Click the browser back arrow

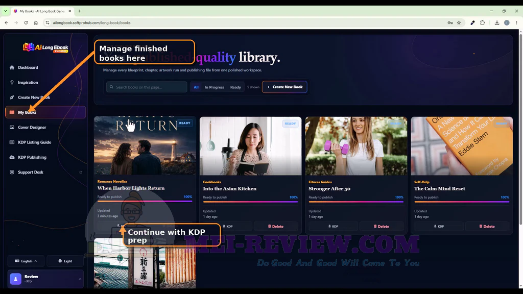point(6,22)
